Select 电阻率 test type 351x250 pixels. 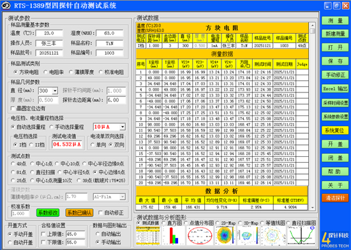(54, 72)
